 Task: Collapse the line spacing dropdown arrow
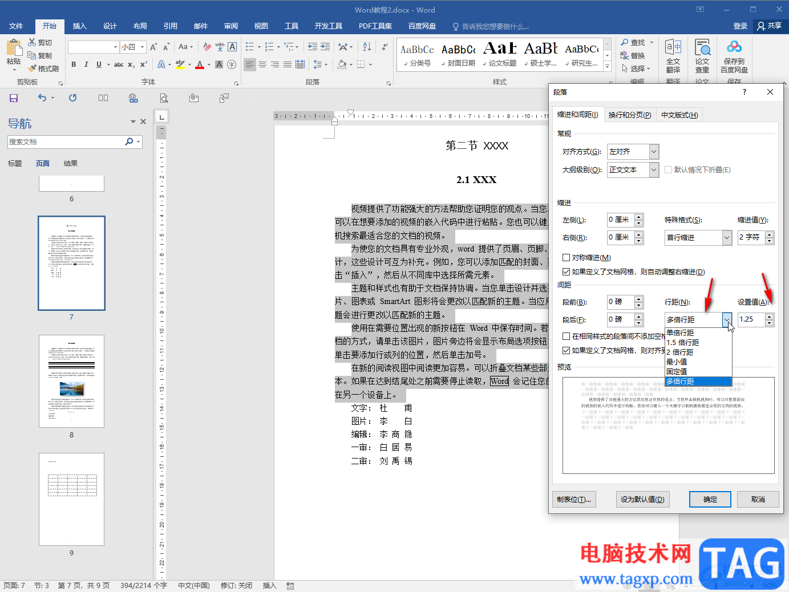727,320
